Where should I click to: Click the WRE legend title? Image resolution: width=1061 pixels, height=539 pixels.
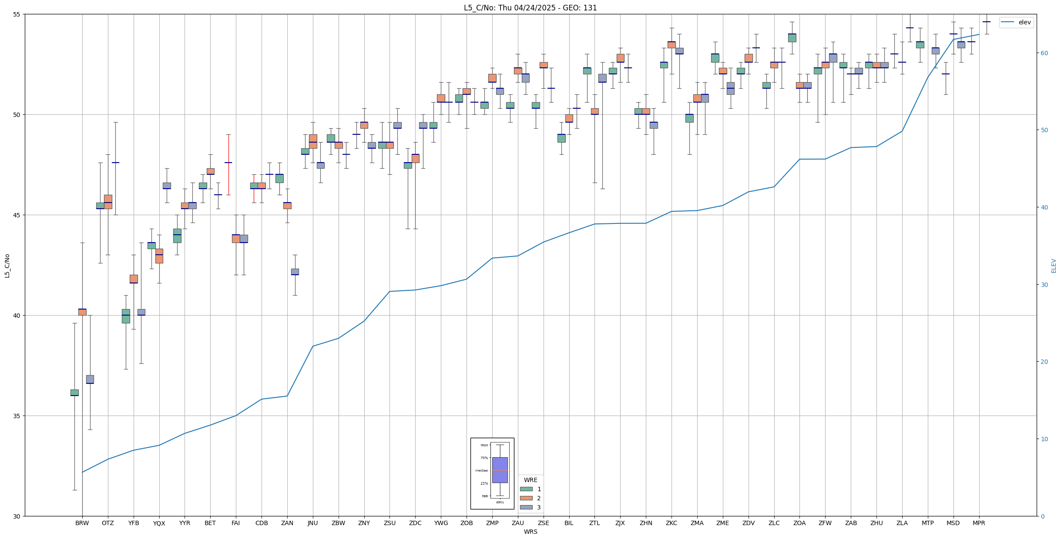click(530, 480)
